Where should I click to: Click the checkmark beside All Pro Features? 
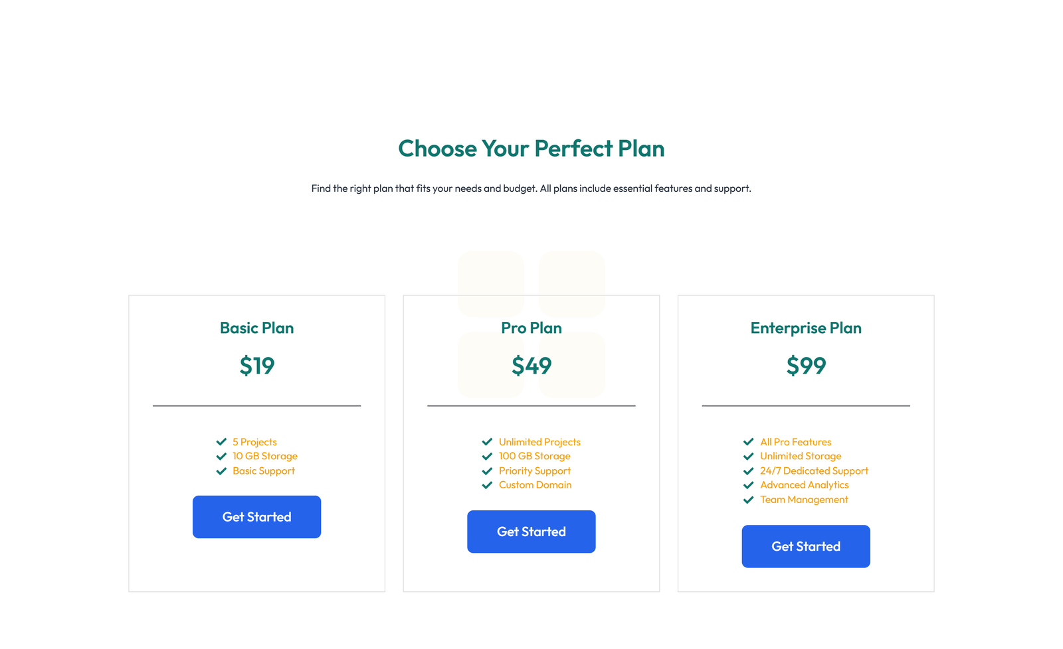click(748, 442)
